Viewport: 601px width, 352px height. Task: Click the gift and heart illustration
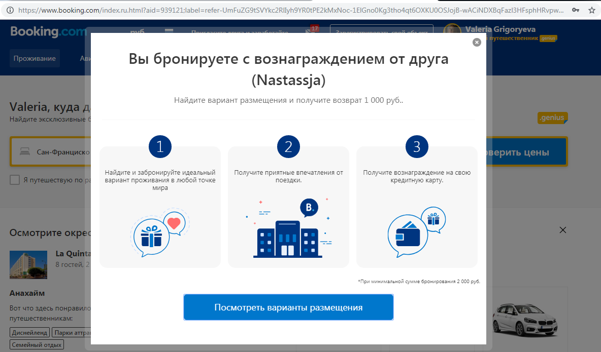[x=160, y=233]
